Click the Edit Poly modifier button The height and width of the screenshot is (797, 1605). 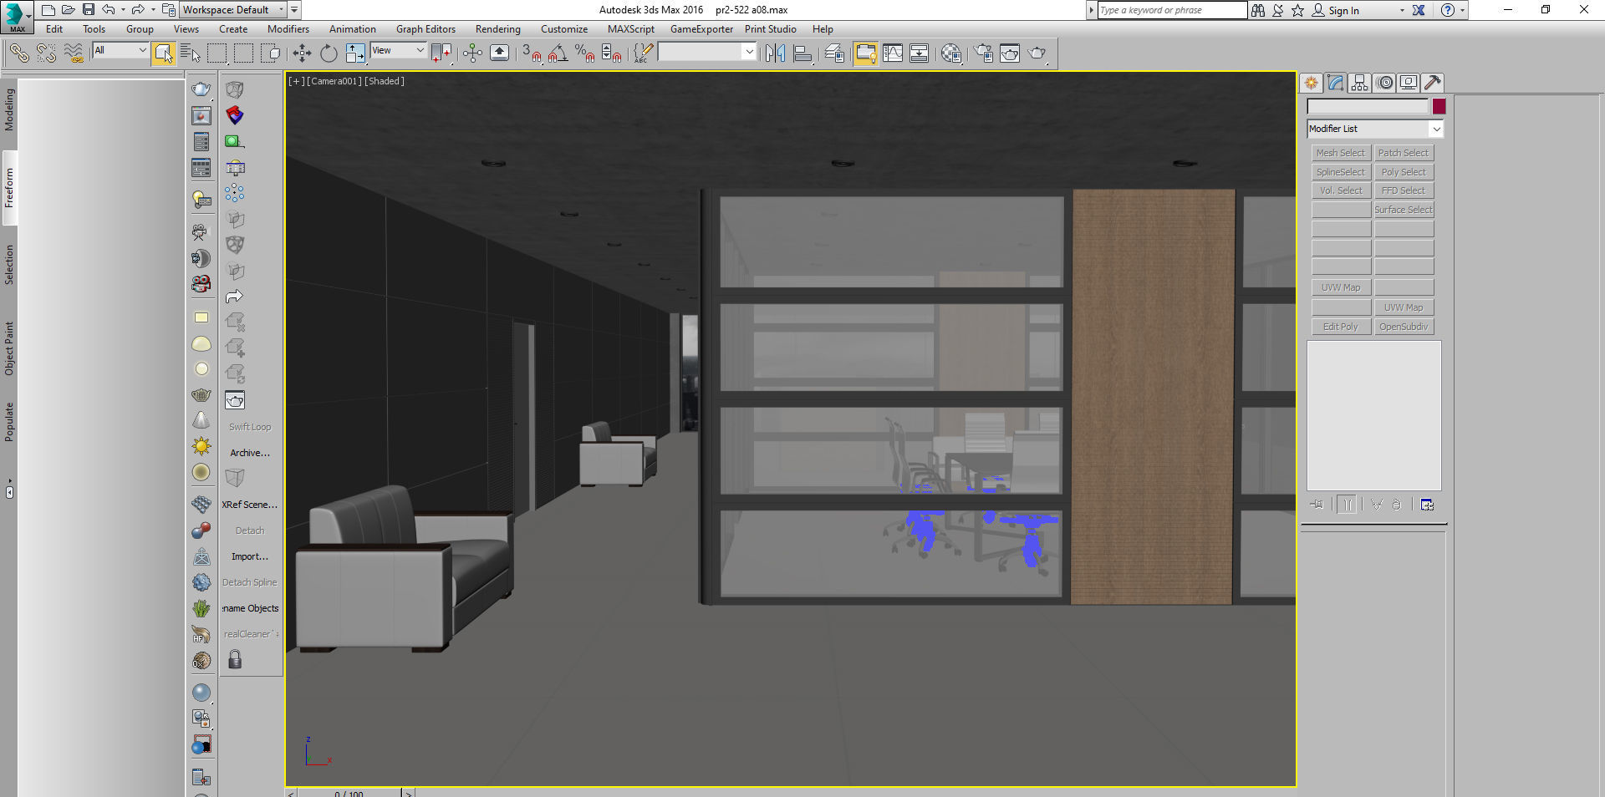tap(1341, 327)
